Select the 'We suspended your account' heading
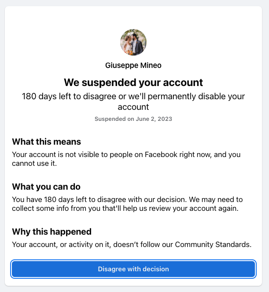The width and height of the screenshot is (269, 292). [133, 82]
